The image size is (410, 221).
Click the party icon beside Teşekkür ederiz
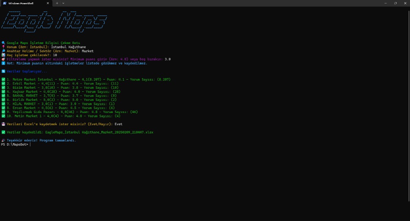(x=3, y=140)
